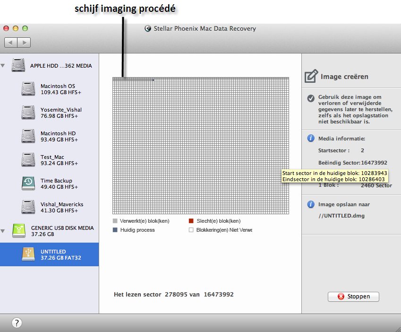Click the Huidig process legend label

[x=137, y=230]
